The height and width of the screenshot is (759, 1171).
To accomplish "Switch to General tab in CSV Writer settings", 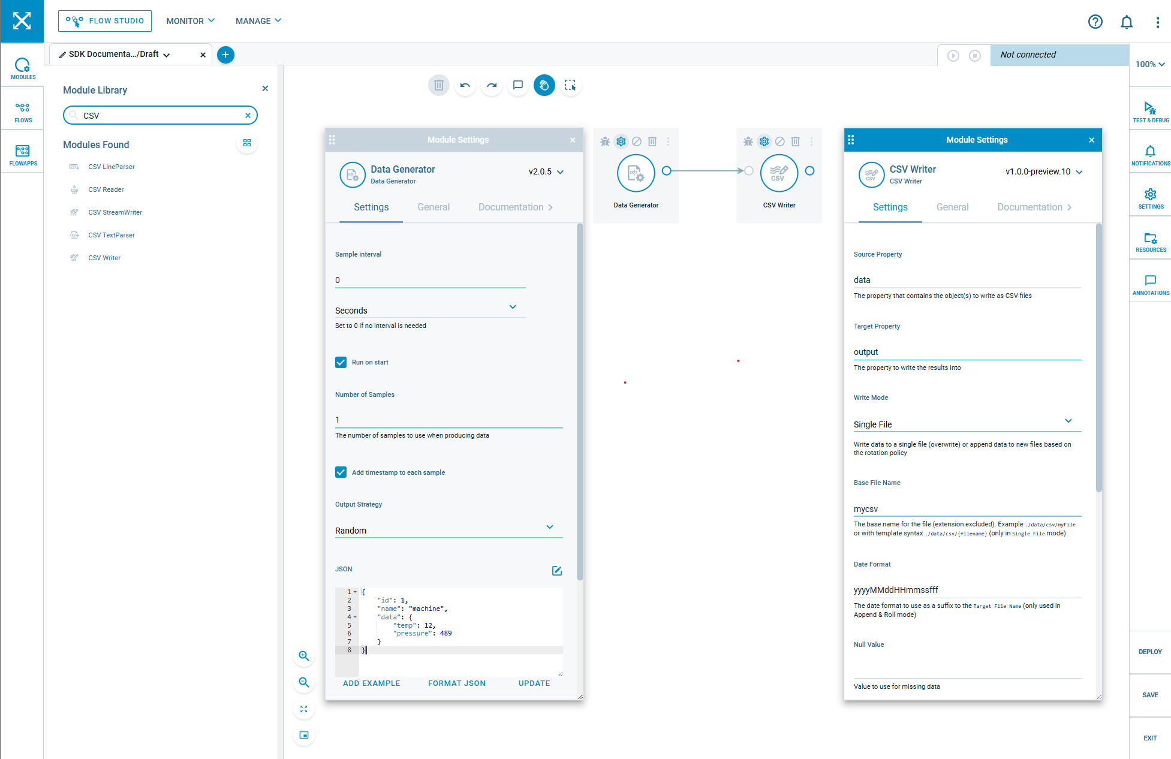I will point(952,207).
